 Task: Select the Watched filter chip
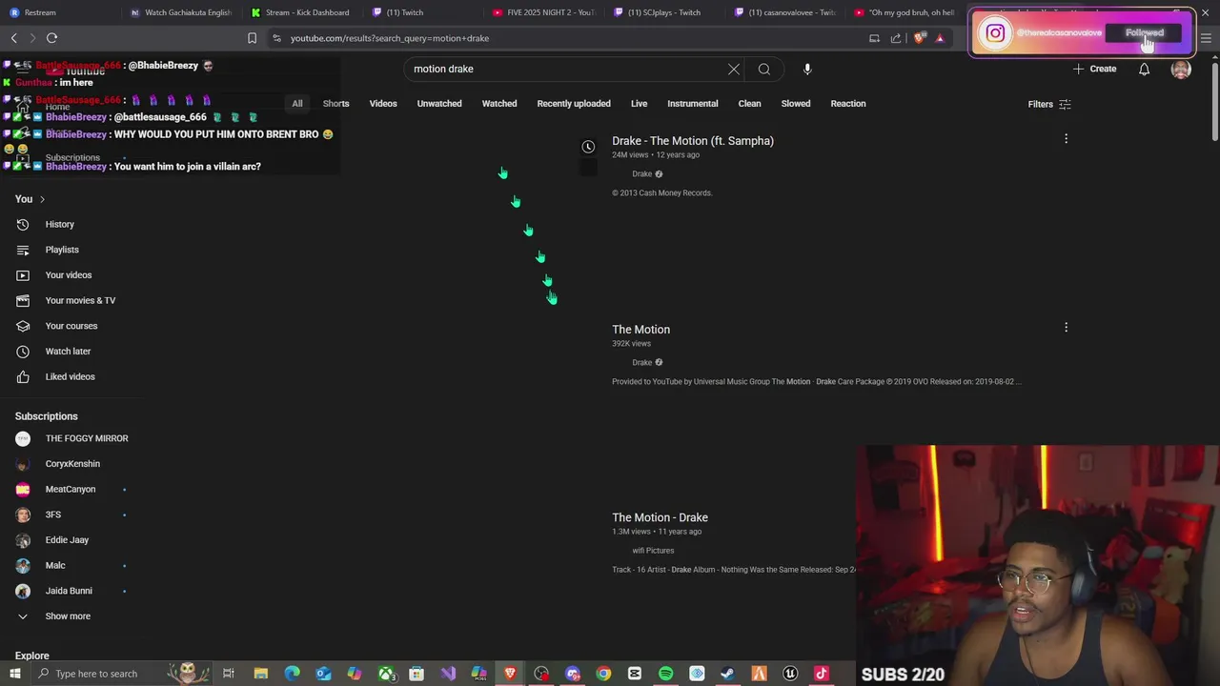tap(499, 104)
